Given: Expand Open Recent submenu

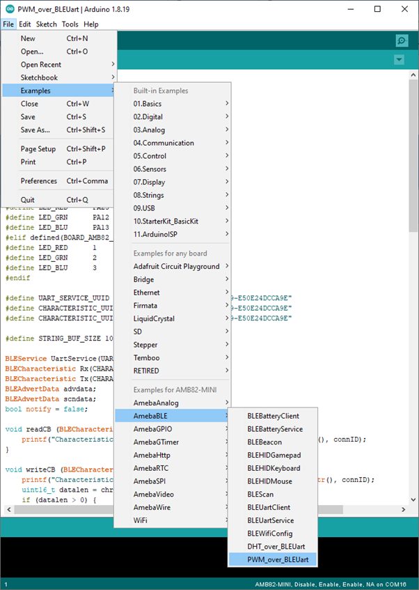Looking at the screenshot, I should click(41, 65).
